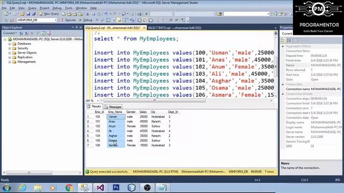The width and height of the screenshot is (344, 193).
Task: Click the Dept_Id column header
Action: coord(173,112)
